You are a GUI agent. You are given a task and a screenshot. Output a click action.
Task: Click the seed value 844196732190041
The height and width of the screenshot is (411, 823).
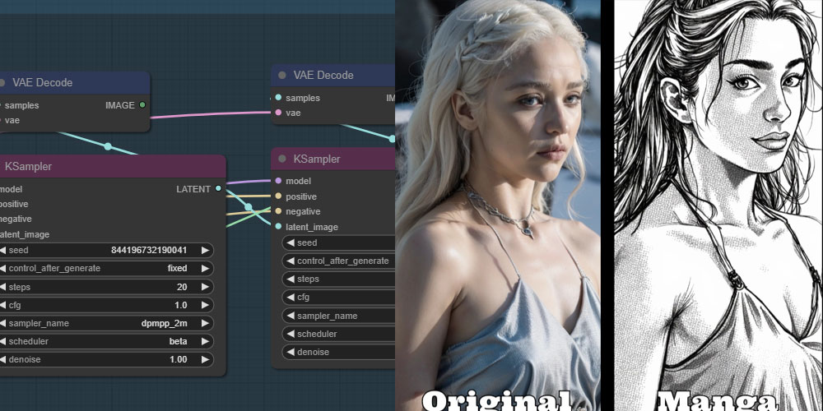click(149, 250)
